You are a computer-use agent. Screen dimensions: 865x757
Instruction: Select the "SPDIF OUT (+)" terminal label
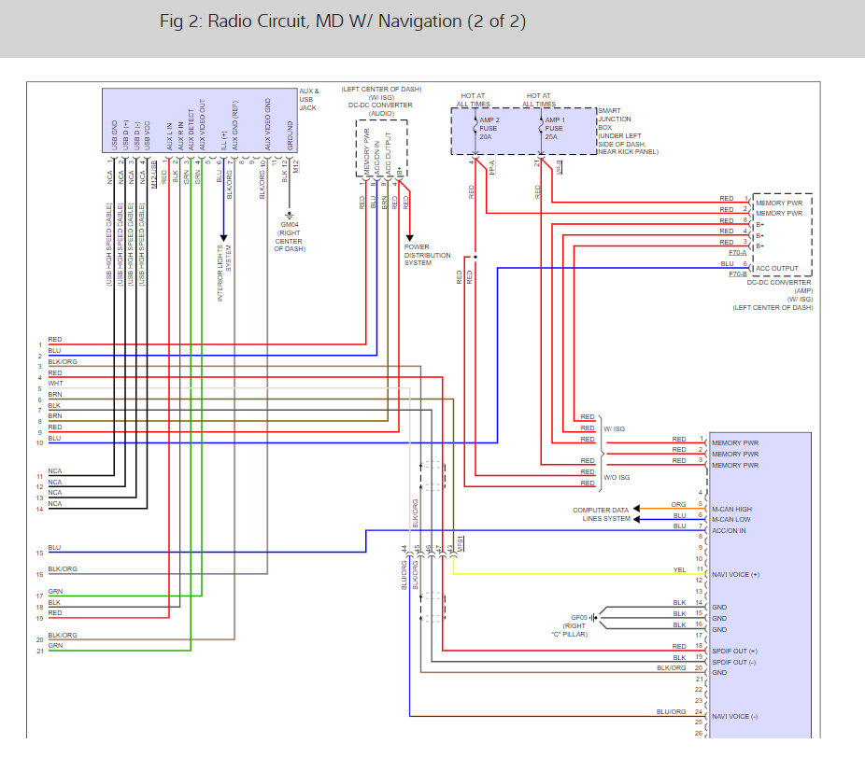tap(734, 652)
